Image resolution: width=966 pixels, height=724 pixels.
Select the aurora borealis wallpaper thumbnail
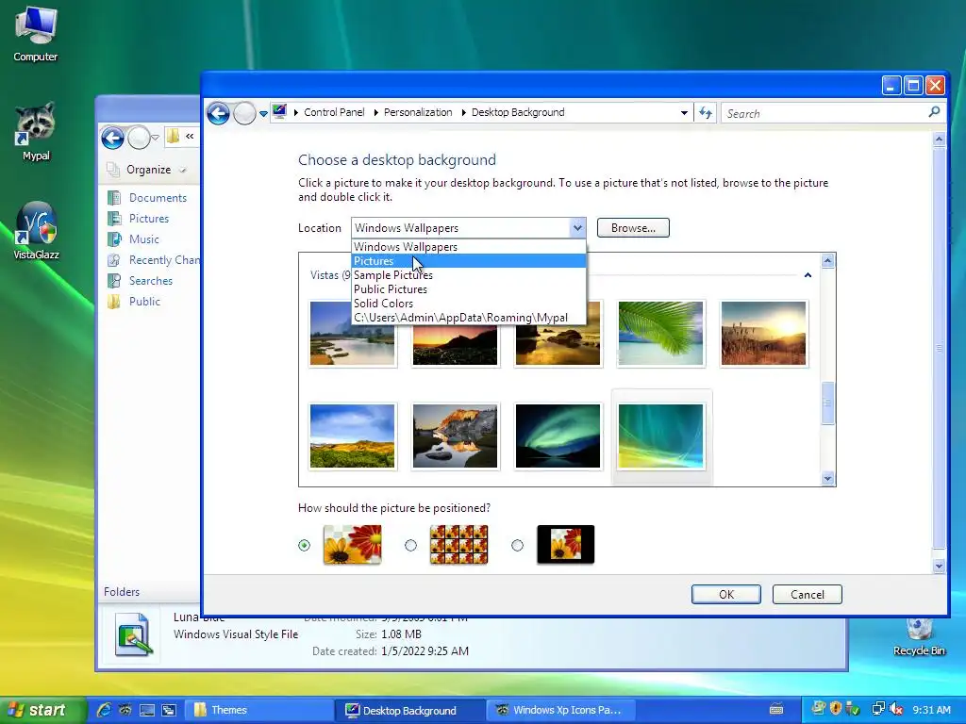[558, 436]
